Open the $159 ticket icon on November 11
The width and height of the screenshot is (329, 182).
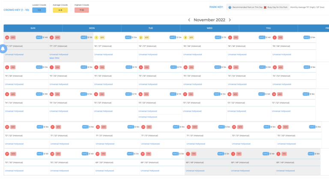[x=262, y=67]
